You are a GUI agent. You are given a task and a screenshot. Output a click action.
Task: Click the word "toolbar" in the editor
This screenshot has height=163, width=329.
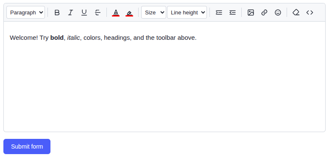(166, 38)
